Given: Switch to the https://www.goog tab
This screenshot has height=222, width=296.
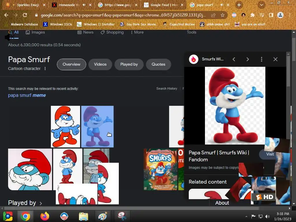Looking at the screenshot, I should [x=118, y=5].
